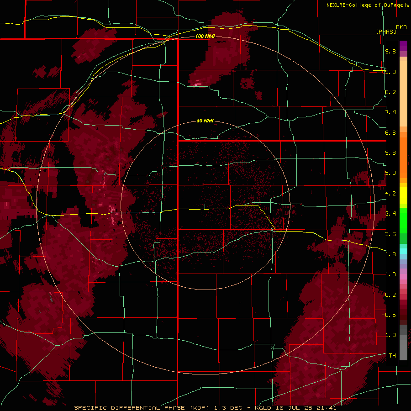Click the -0.5 value on color scale
This screenshot has width=411, height=411.
[389, 315]
